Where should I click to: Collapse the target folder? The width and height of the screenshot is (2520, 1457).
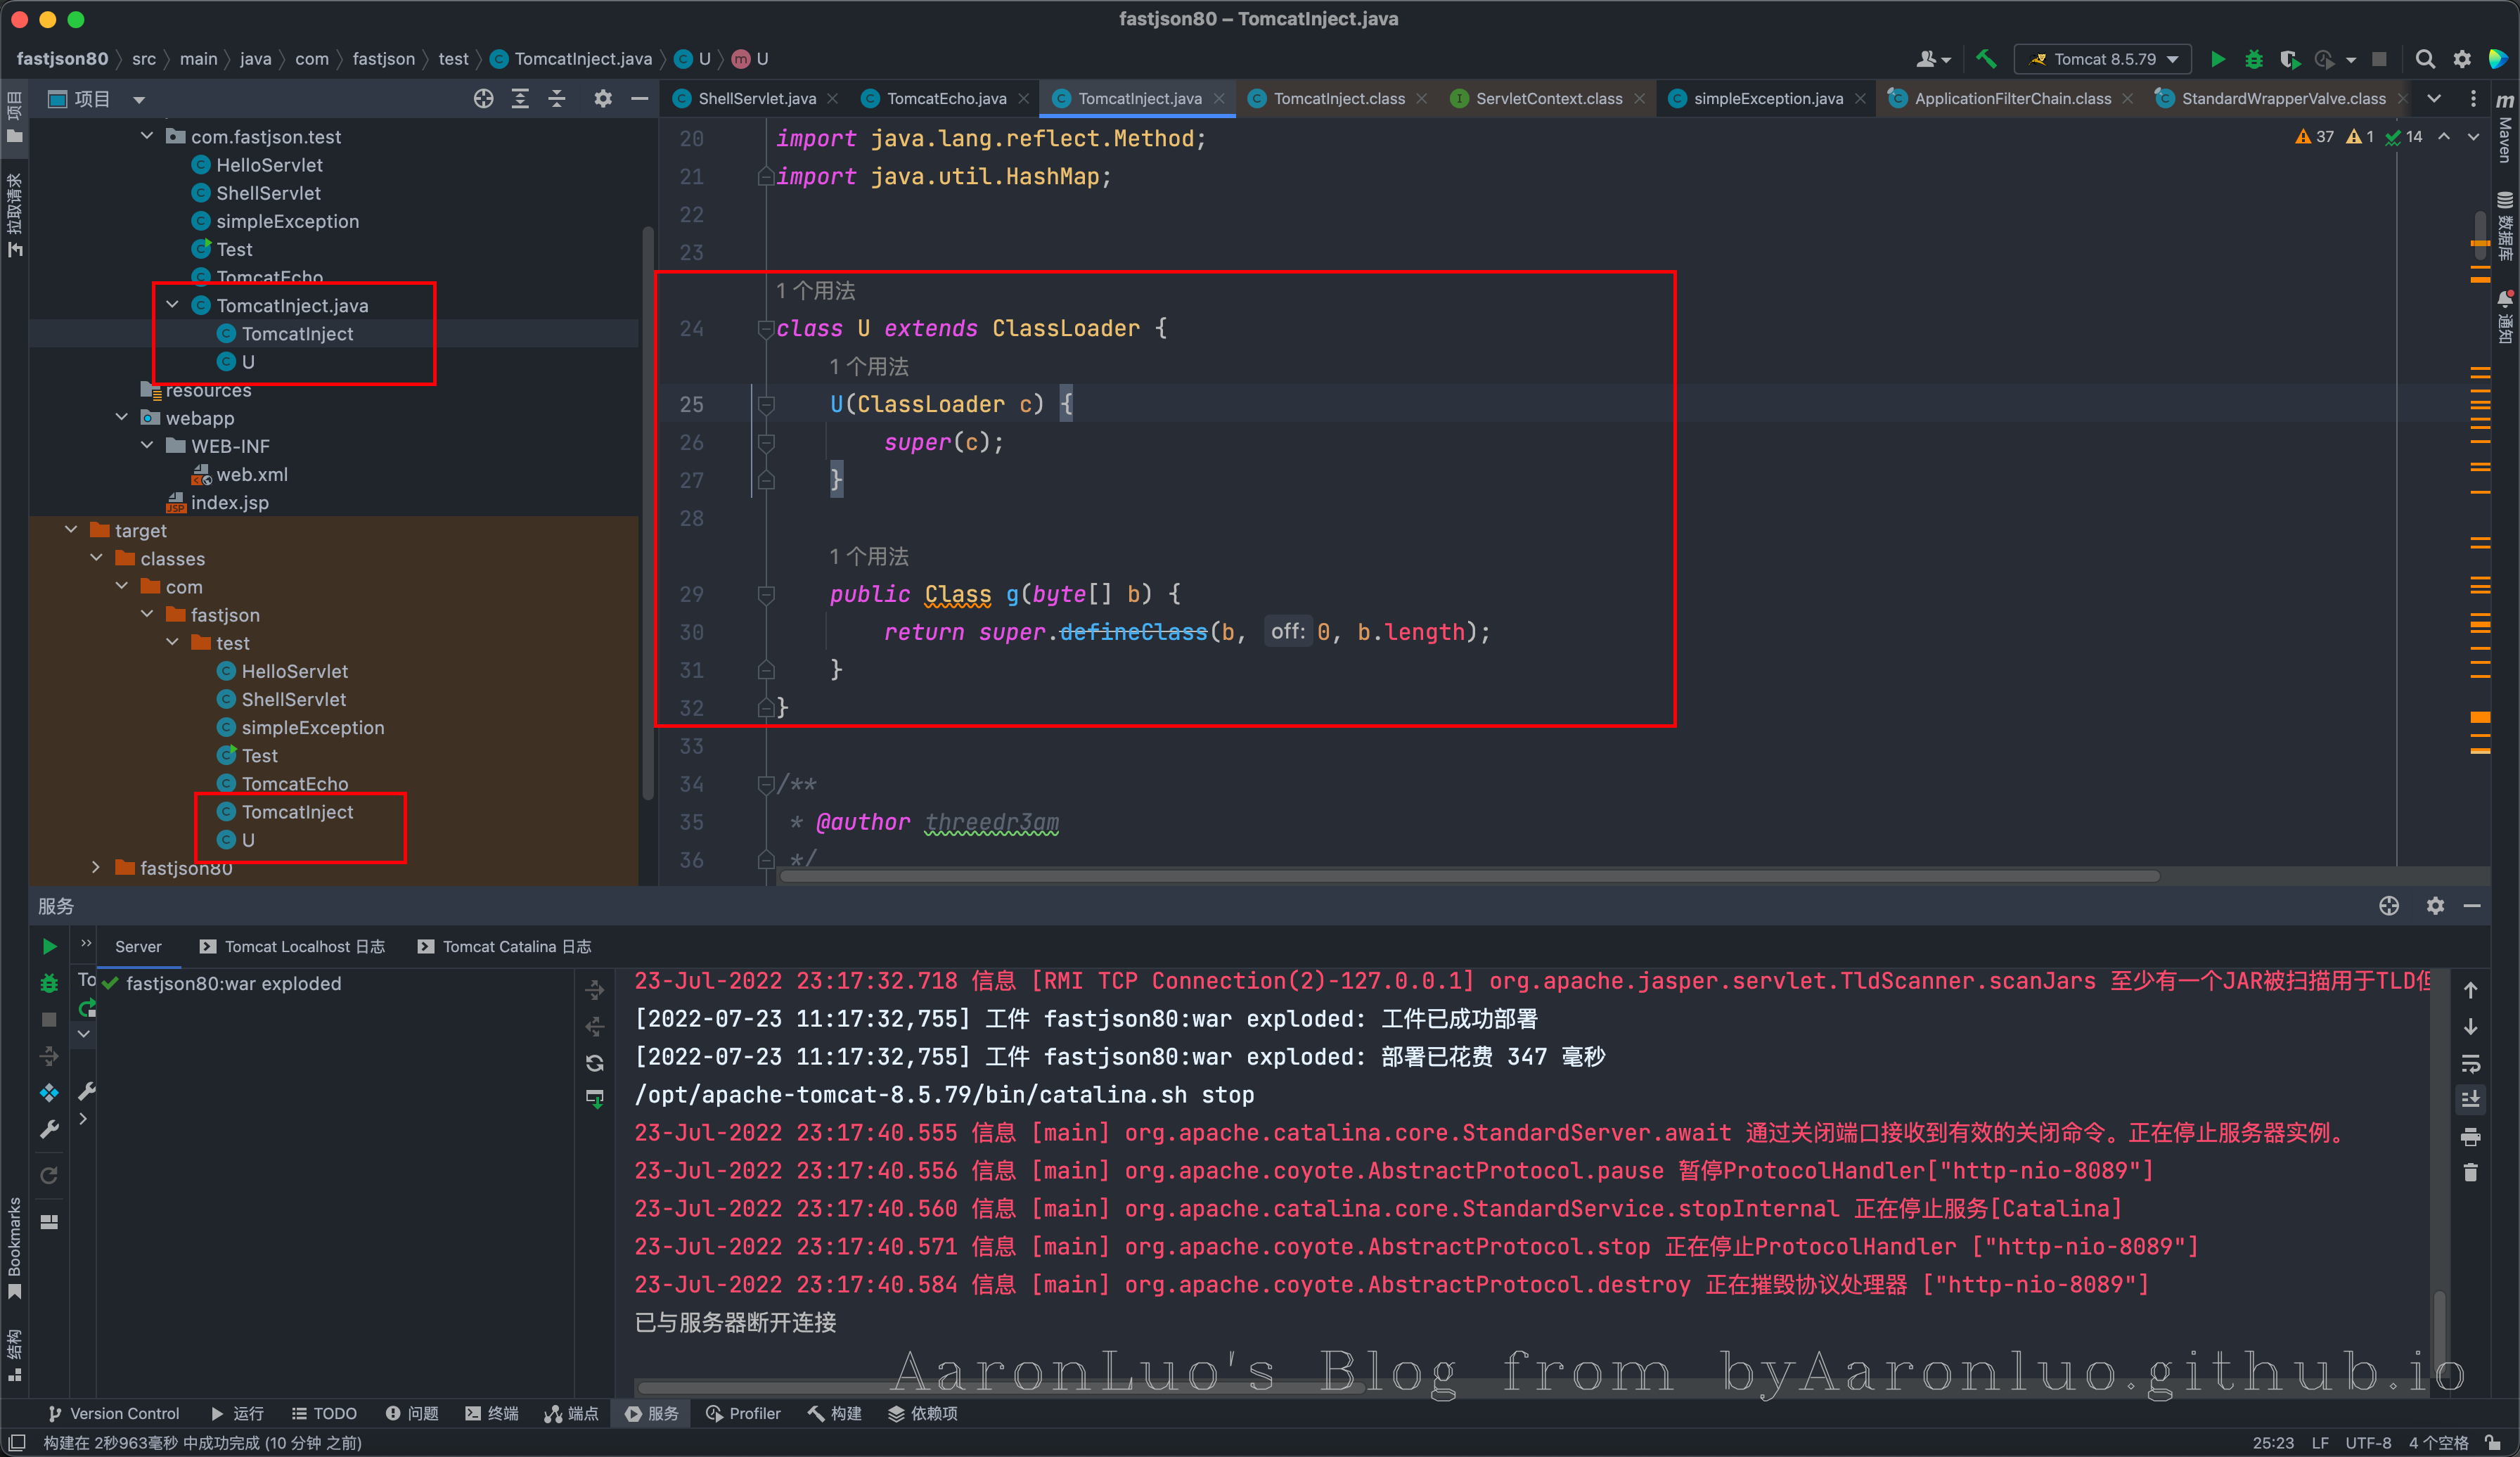pyautogui.click(x=70, y=530)
